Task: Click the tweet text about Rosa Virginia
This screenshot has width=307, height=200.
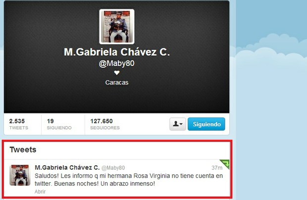Action: tap(129, 180)
